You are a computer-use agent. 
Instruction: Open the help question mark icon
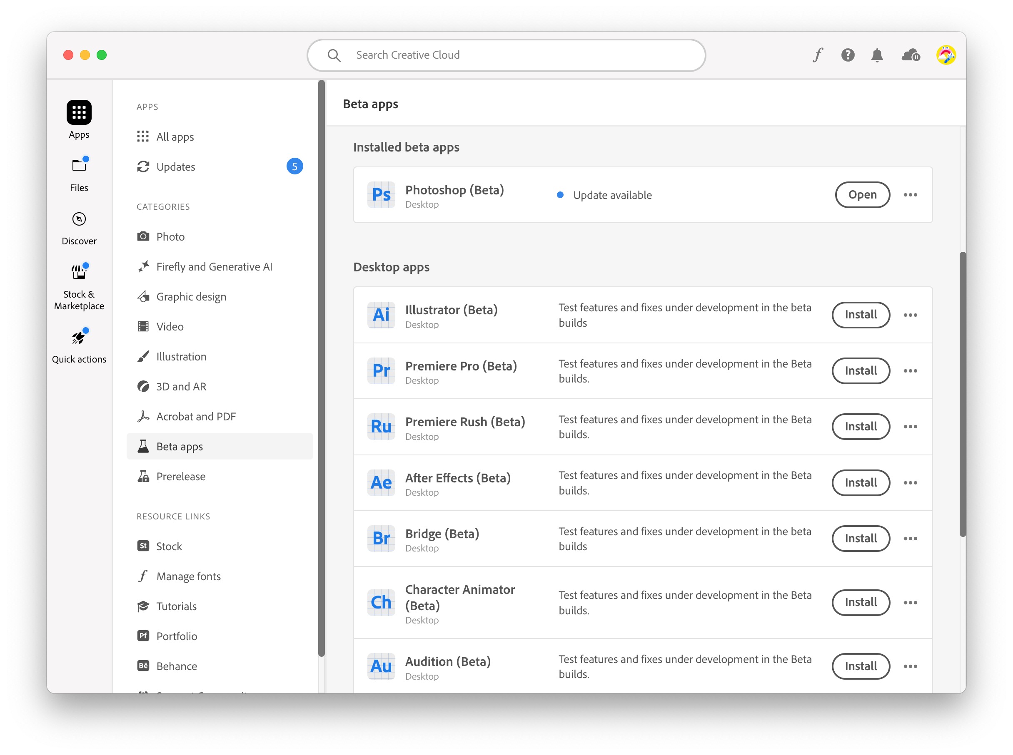pos(848,55)
